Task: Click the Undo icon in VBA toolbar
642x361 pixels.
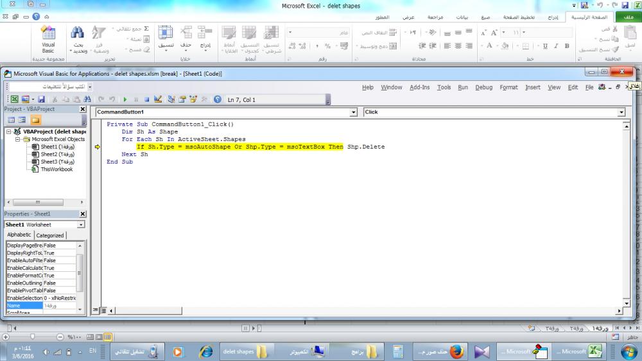Action: [x=101, y=99]
